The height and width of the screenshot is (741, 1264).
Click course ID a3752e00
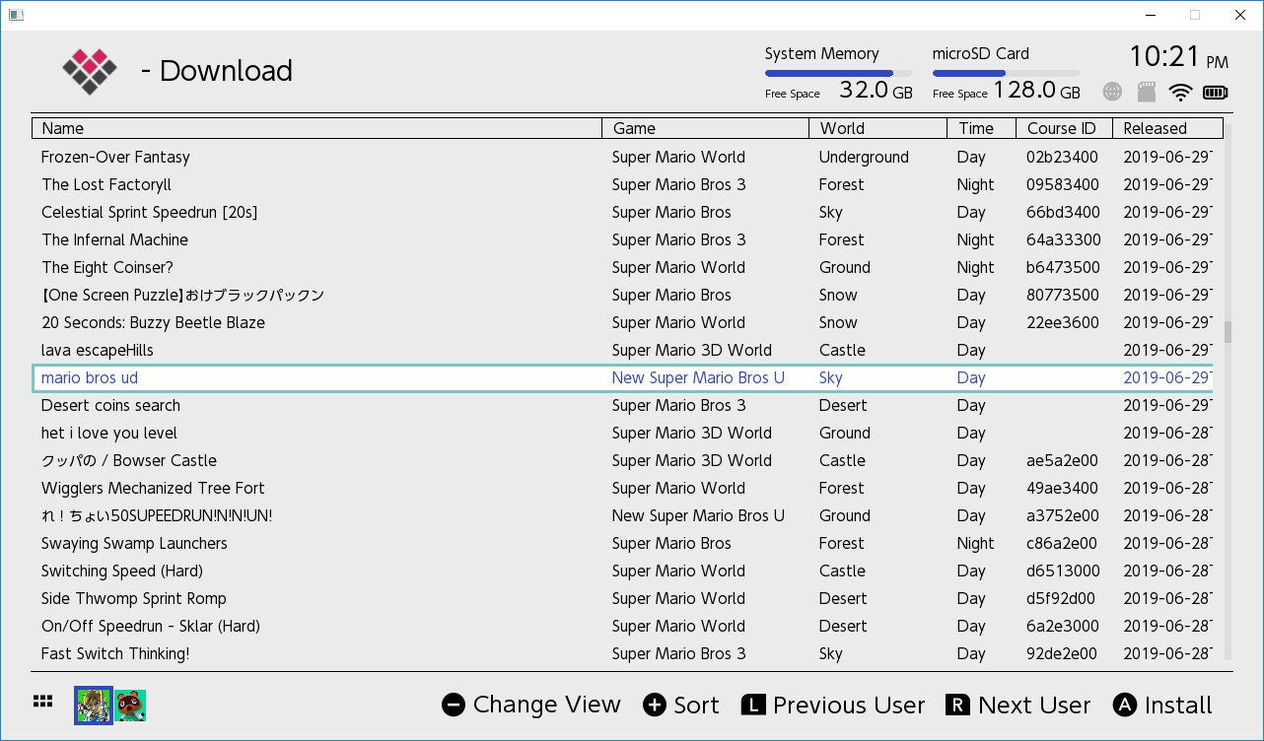point(1062,515)
